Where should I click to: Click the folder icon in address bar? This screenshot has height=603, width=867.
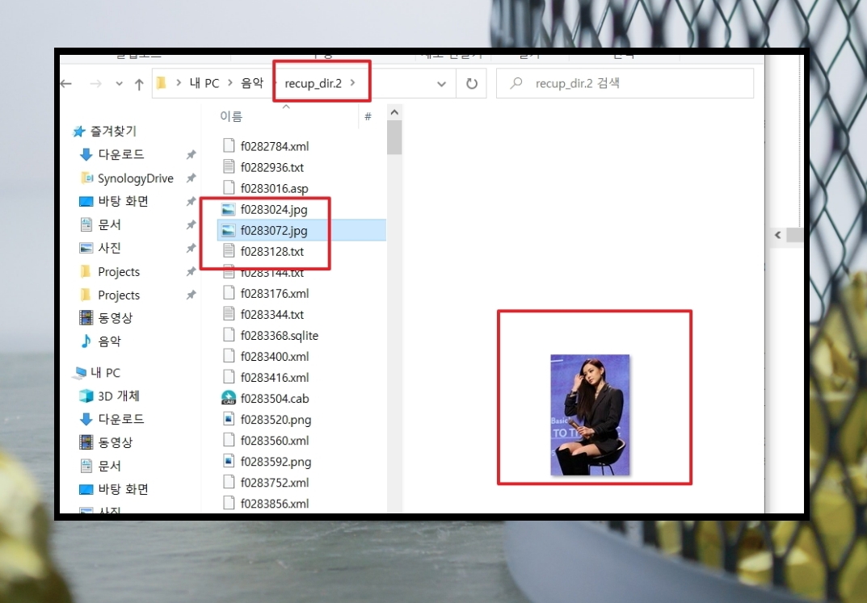(x=162, y=83)
